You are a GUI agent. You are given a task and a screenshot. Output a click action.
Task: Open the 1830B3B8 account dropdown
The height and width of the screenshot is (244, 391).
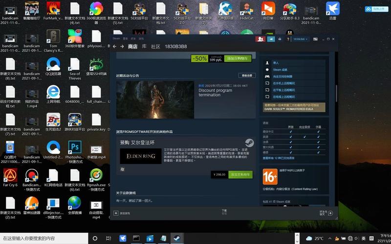300,39
